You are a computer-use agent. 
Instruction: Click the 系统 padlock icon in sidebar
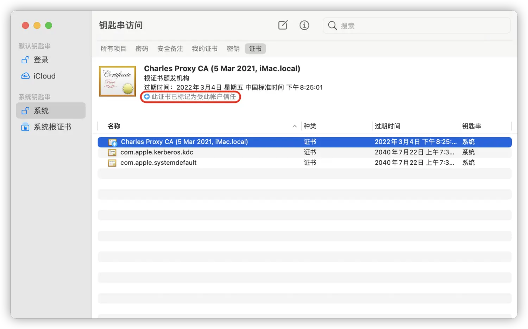25,110
